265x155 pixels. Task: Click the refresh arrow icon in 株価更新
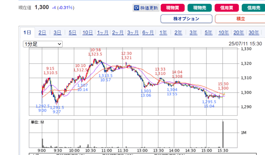click(136, 8)
